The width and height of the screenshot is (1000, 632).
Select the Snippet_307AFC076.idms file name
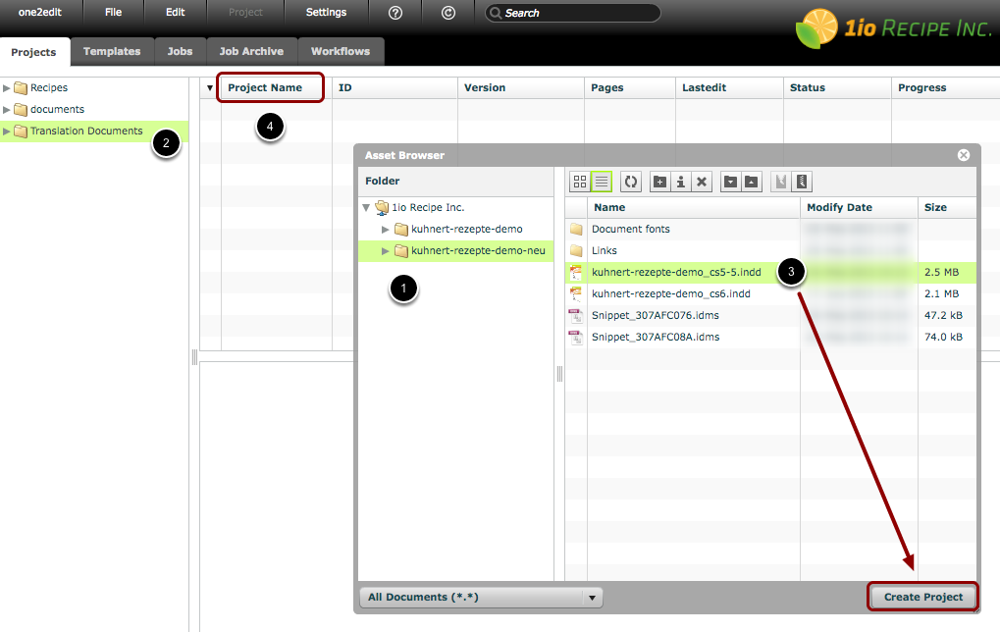click(x=655, y=316)
